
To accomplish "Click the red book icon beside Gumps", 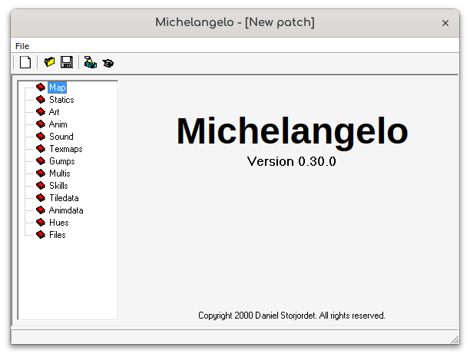I will pos(41,161).
